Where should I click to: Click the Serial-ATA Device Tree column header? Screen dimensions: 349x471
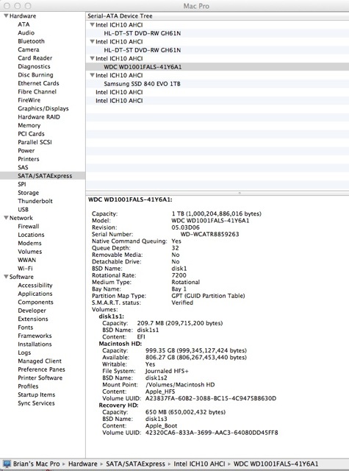[217, 16]
